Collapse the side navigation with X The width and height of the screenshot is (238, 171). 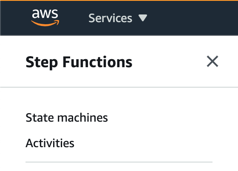[212, 61]
